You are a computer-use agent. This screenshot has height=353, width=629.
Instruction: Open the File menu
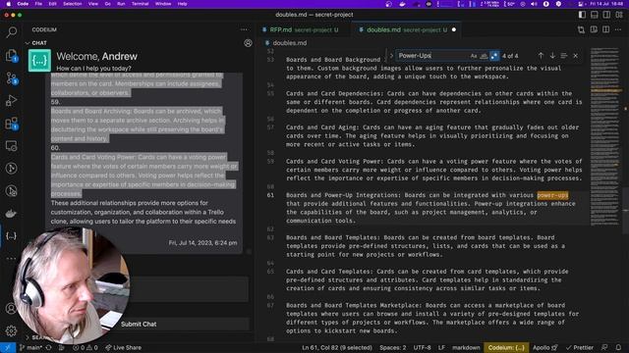tap(38, 4)
